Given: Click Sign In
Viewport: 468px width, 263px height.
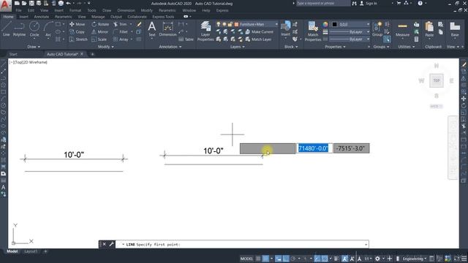Looking at the screenshot, I should pos(369,3).
